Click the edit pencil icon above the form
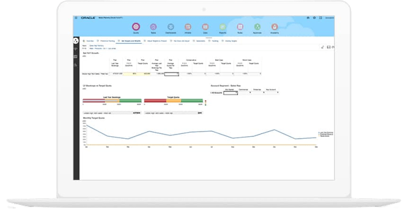This screenshot has width=408, height=213. click(323, 47)
